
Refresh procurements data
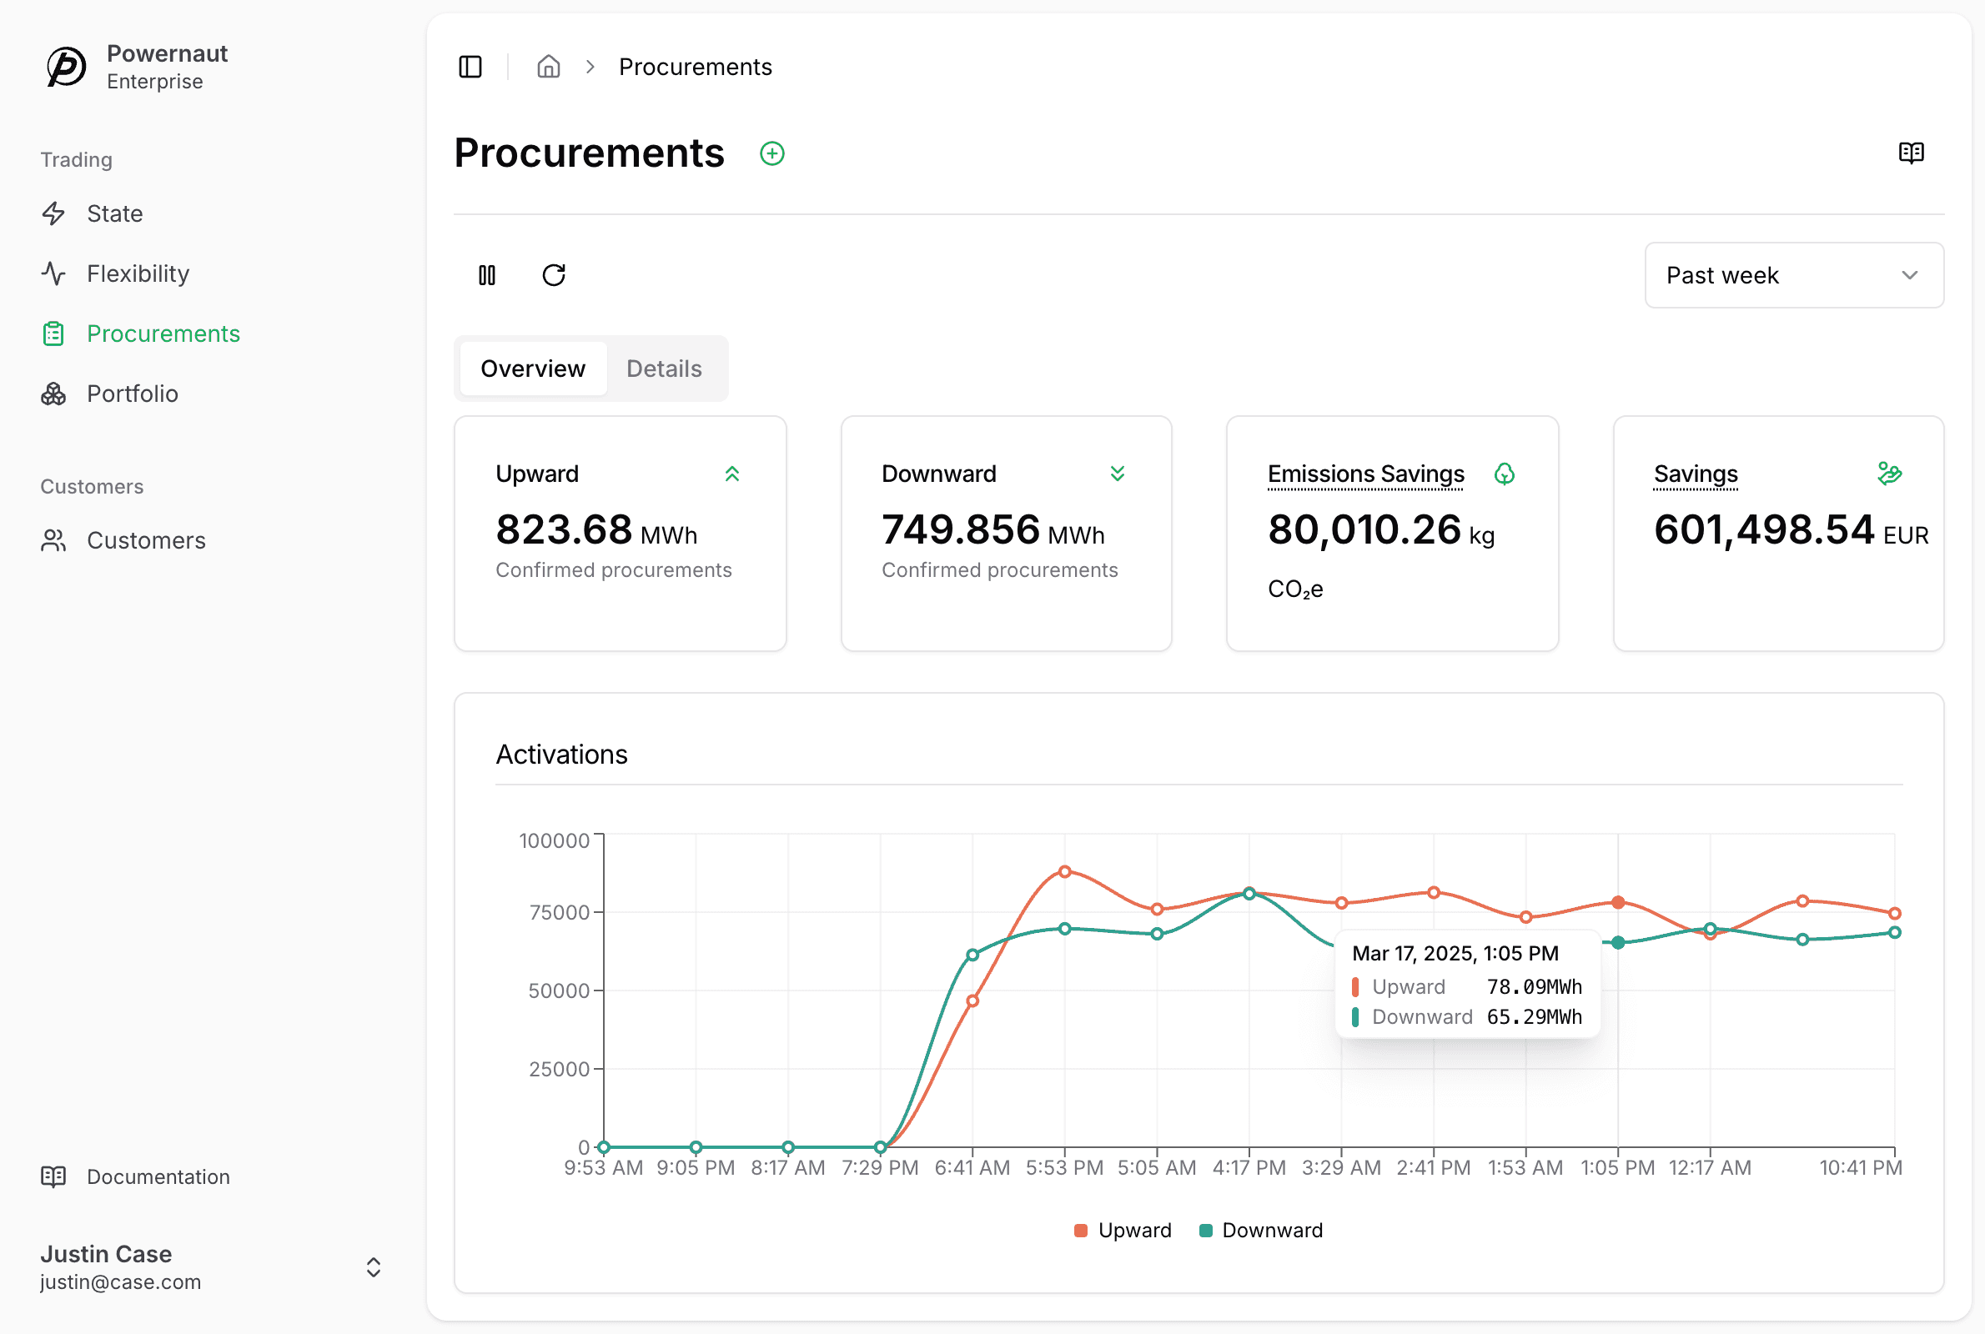(554, 275)
